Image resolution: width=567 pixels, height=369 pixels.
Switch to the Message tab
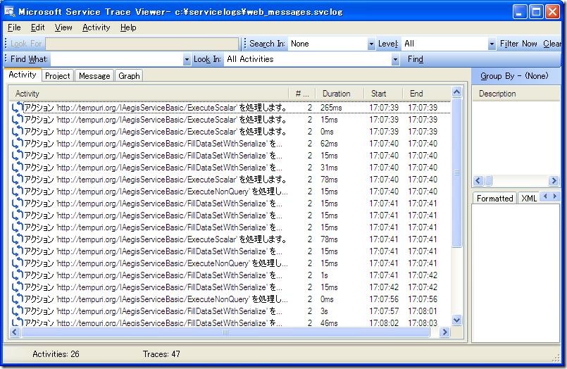(94, 76)
